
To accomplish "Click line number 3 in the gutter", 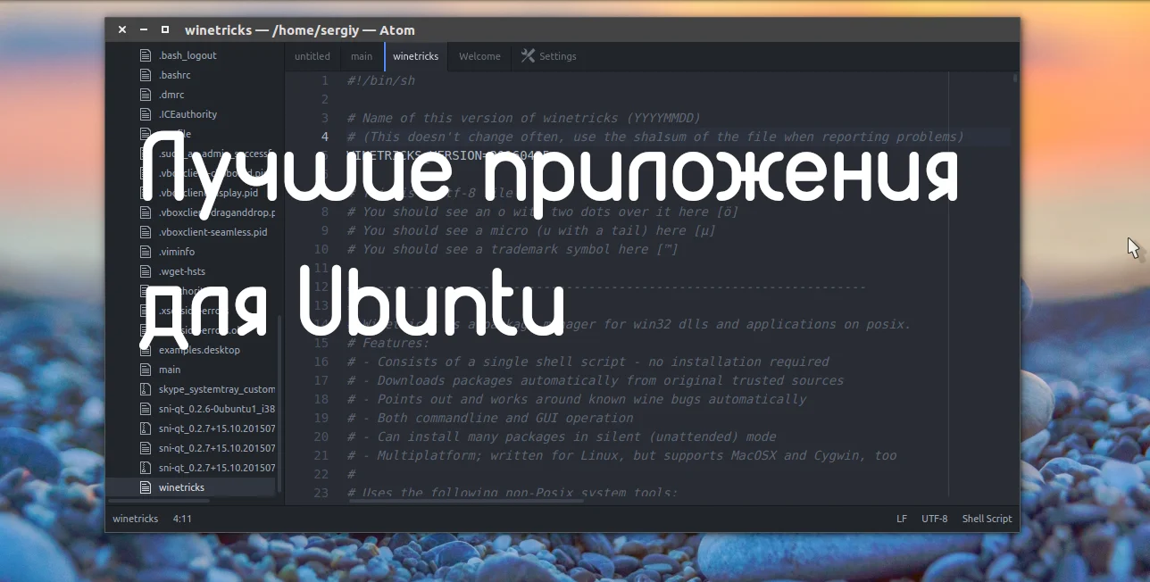I will coord(325,118).
